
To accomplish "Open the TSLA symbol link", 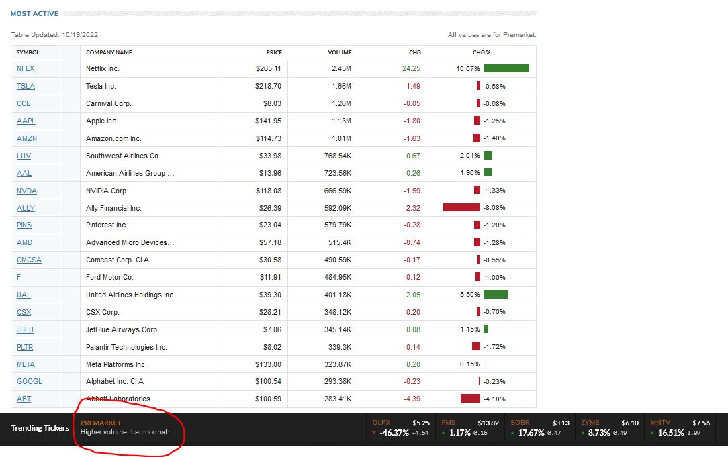I will (26, 87).
